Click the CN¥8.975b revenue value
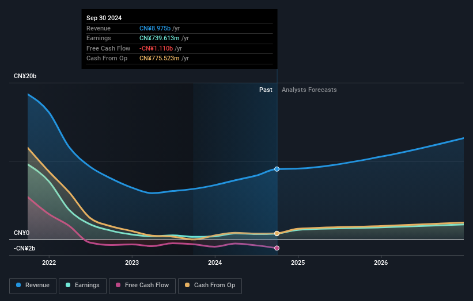The height and width of the screenshot is (301, 473). [155, 28]
